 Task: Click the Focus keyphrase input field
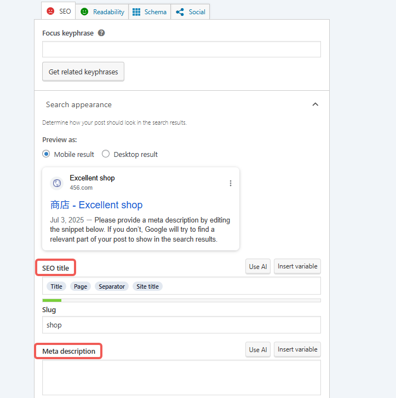click(x=181, y=49)
